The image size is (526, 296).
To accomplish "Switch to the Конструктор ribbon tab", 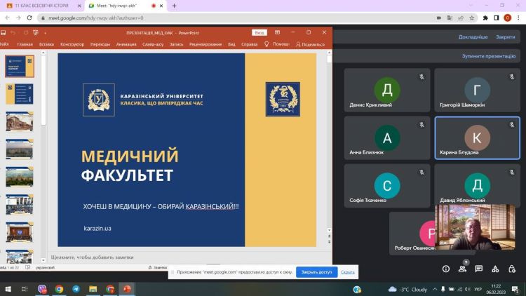I will click(x=72, y=44).
